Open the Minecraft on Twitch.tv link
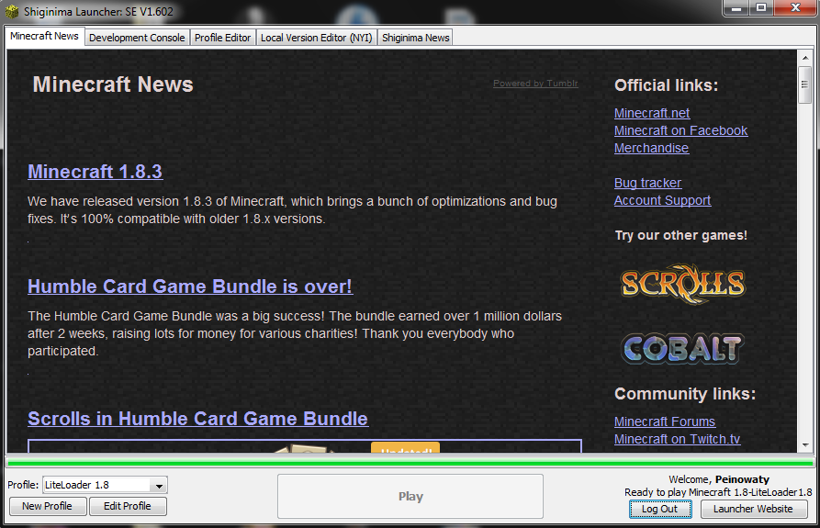The width and height of the screenshot is (820, 528). (x=678, y=439)
